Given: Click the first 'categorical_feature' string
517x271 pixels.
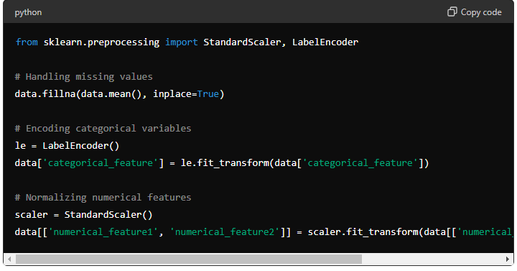Looking at the screenshot, I should tap(101, 163).
